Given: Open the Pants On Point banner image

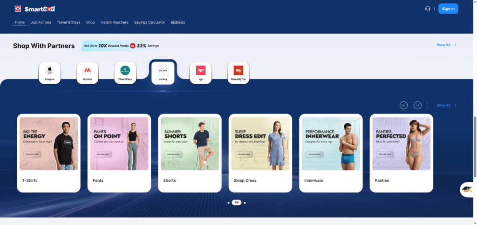Looking at the screenshot, I should pyautogui.click(x=119, y=144).
